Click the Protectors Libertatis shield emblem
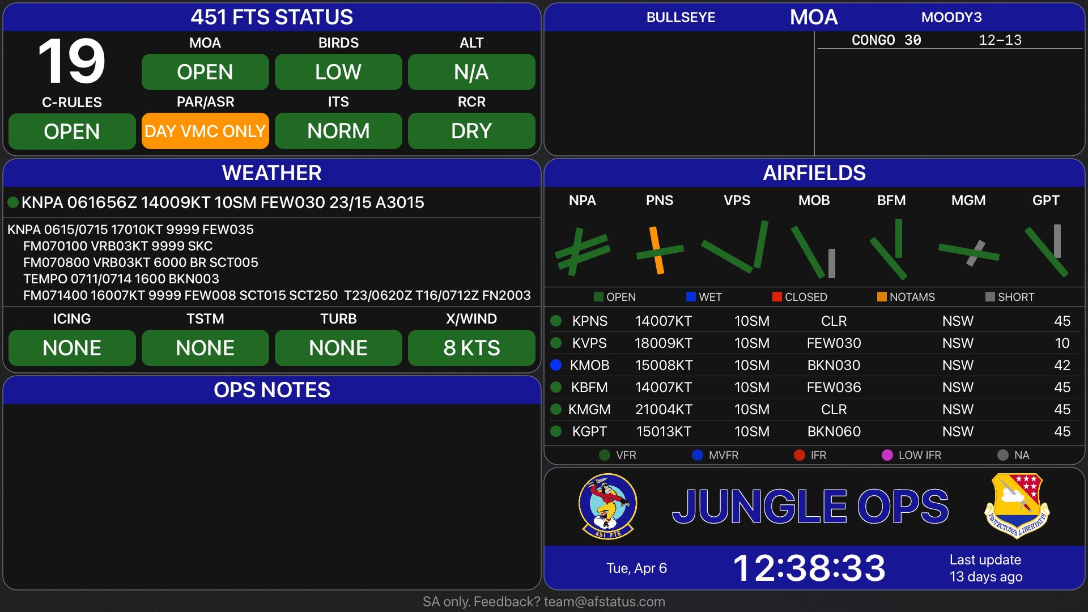This screenshot has width=1088, height=612. 1017,505
